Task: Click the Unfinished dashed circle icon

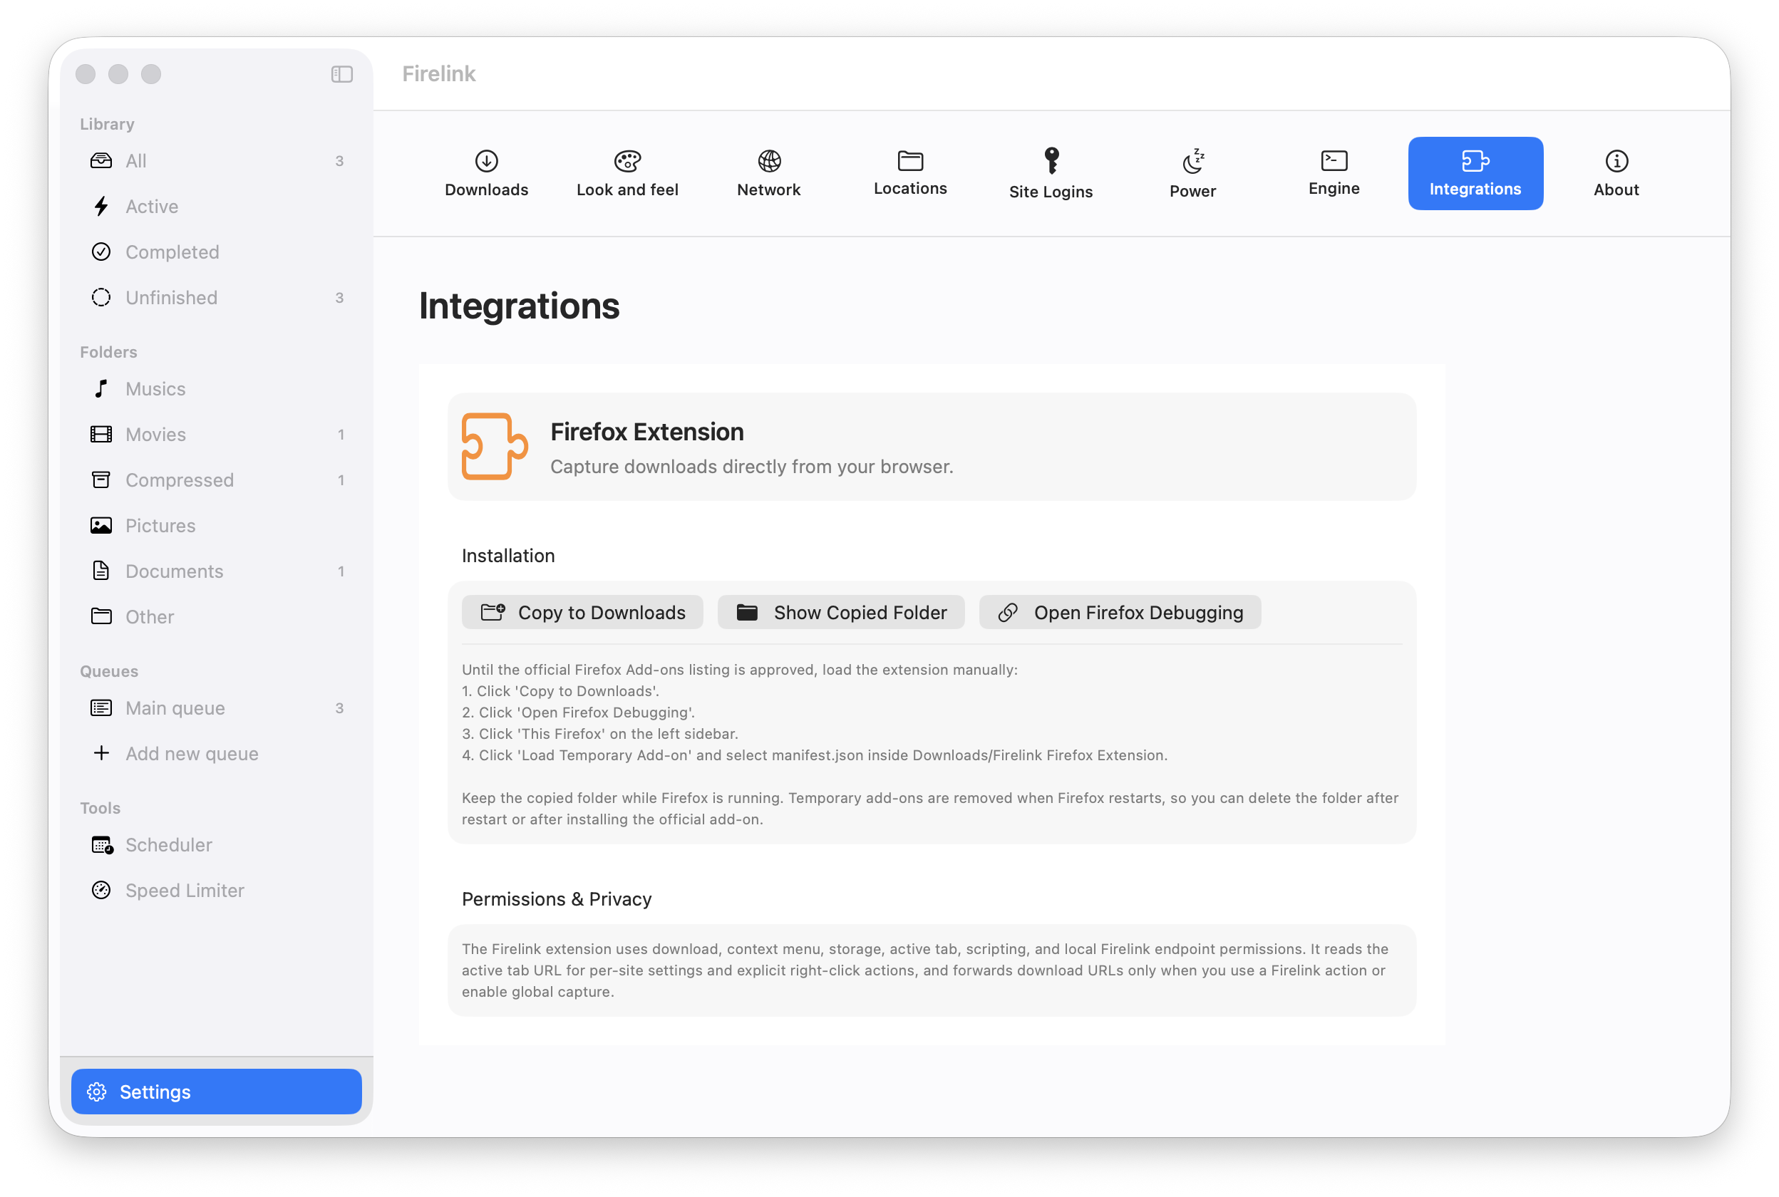Action: tap(100, 297)
